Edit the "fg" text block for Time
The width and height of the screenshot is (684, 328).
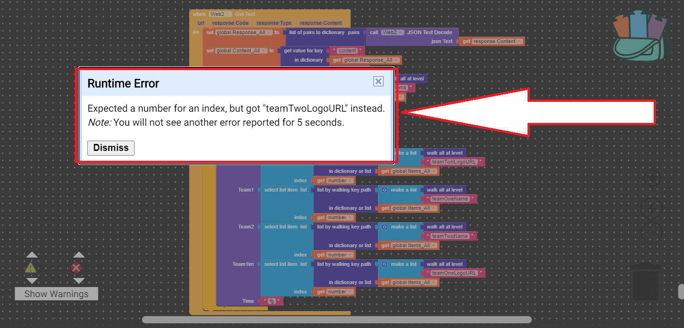(x=271, y=301)
